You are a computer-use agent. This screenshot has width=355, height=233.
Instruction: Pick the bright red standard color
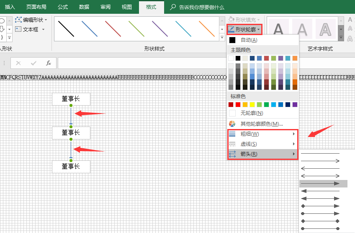pyautogui.click(x=238, y=104)
